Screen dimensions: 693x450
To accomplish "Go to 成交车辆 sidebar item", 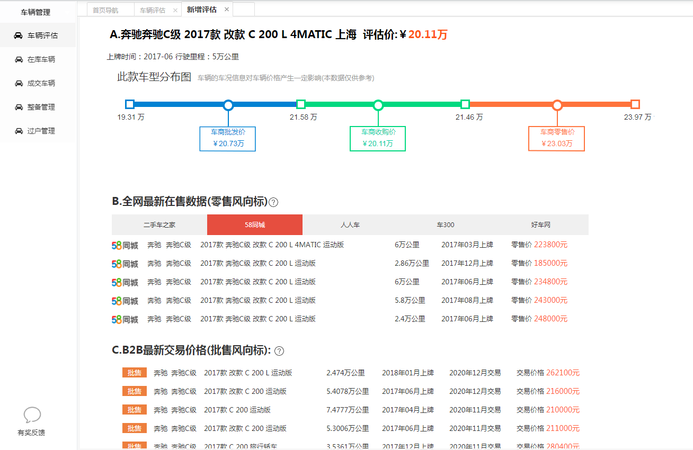I will [x=41, y=83].
